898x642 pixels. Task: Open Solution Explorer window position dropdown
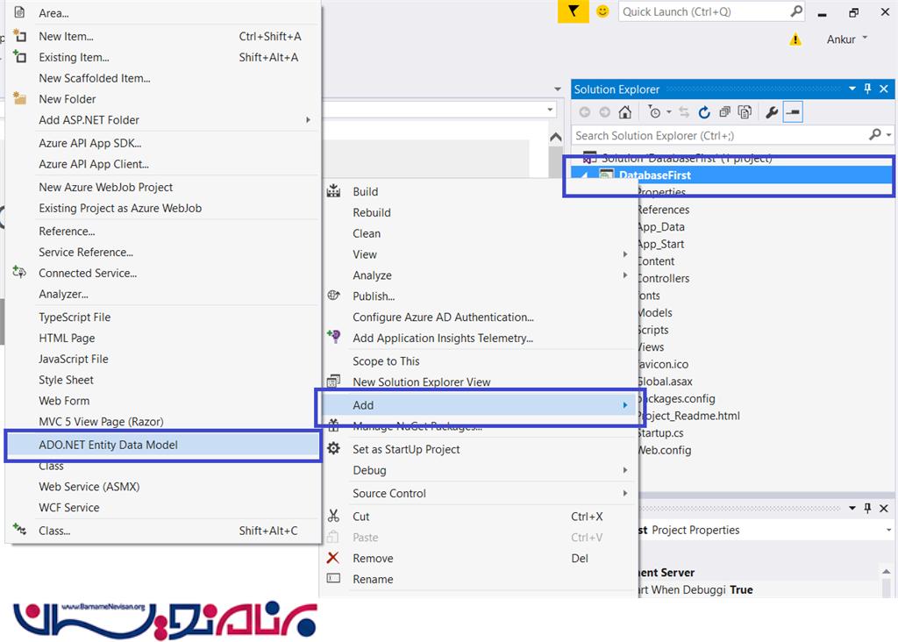coord(852,89)
